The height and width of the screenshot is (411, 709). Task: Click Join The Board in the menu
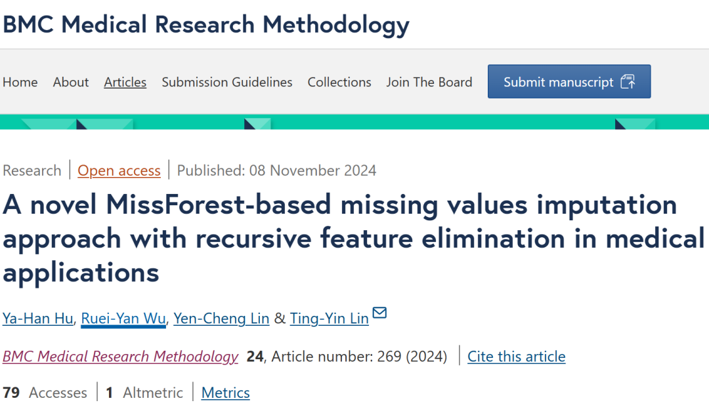click(x=429, y=82)
